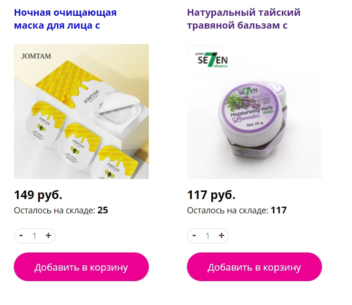Viewport: 352px width, 305px height.
Task: Decrease quantity of the 149 руб. face mask
Action: coord(21,236)
